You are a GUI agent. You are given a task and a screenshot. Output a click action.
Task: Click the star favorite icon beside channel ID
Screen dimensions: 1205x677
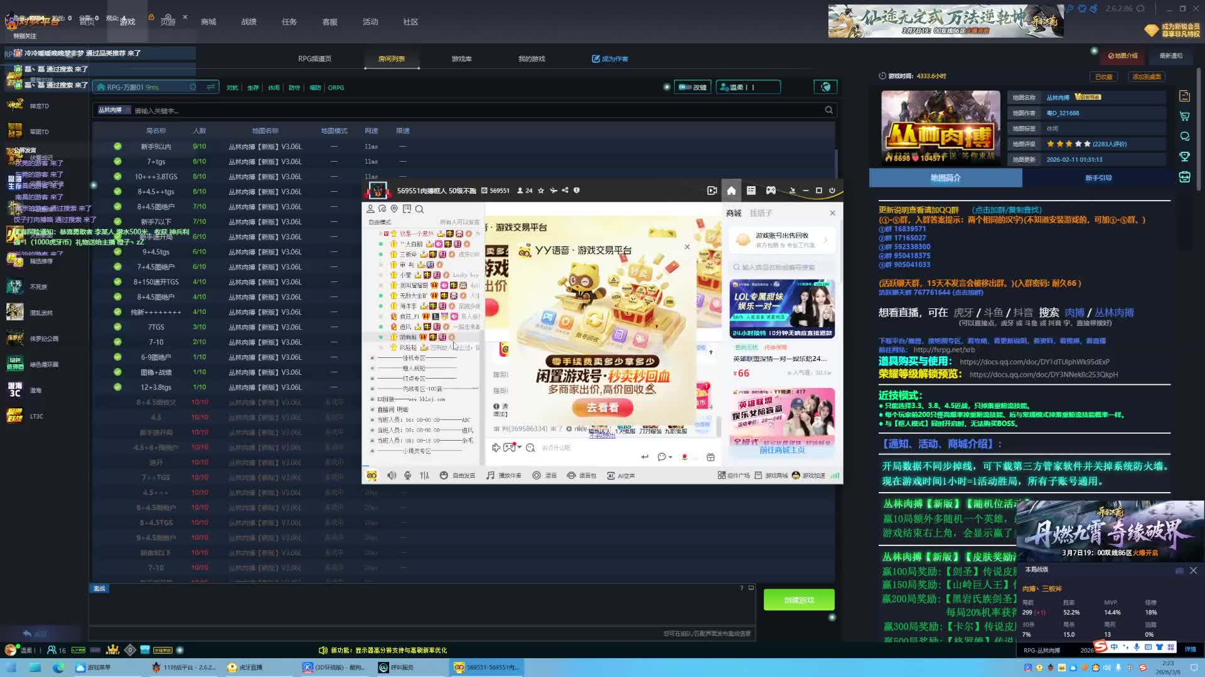pos(541,191)
